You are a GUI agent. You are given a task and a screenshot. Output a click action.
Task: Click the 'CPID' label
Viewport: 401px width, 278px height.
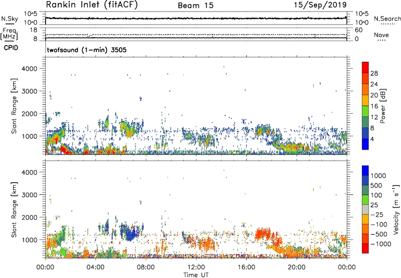[11, 48]
